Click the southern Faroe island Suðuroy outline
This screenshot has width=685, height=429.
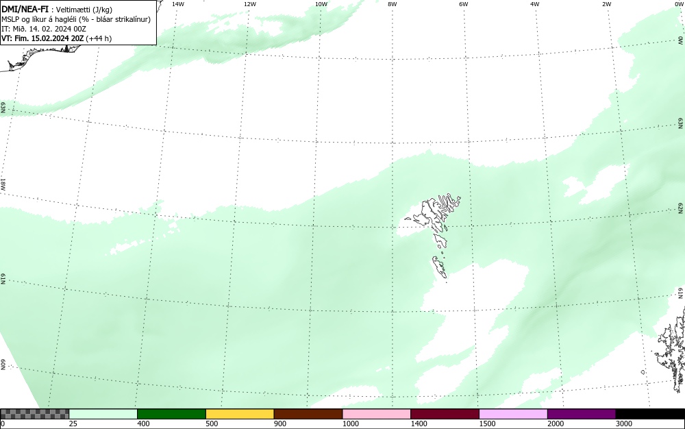[x=440, y=267]
